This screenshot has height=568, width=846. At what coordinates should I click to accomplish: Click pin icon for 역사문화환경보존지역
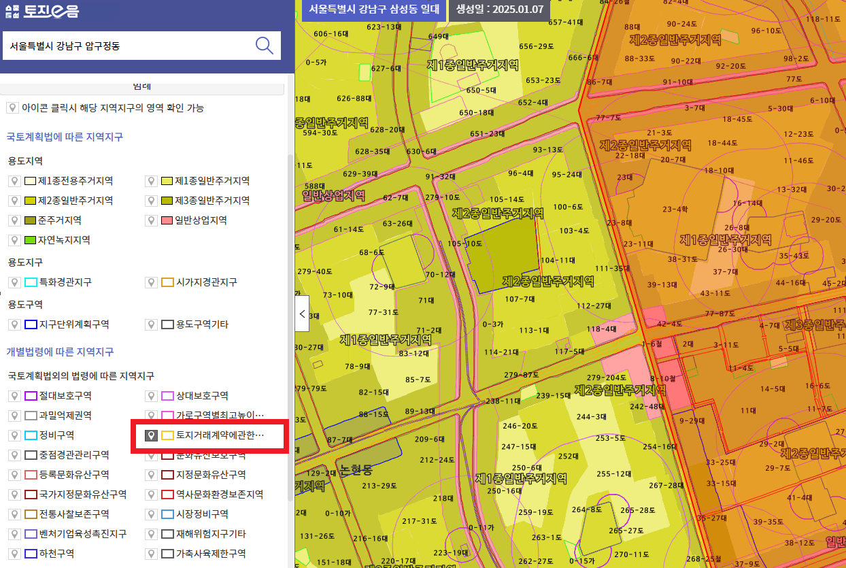[x=150, y=495]
